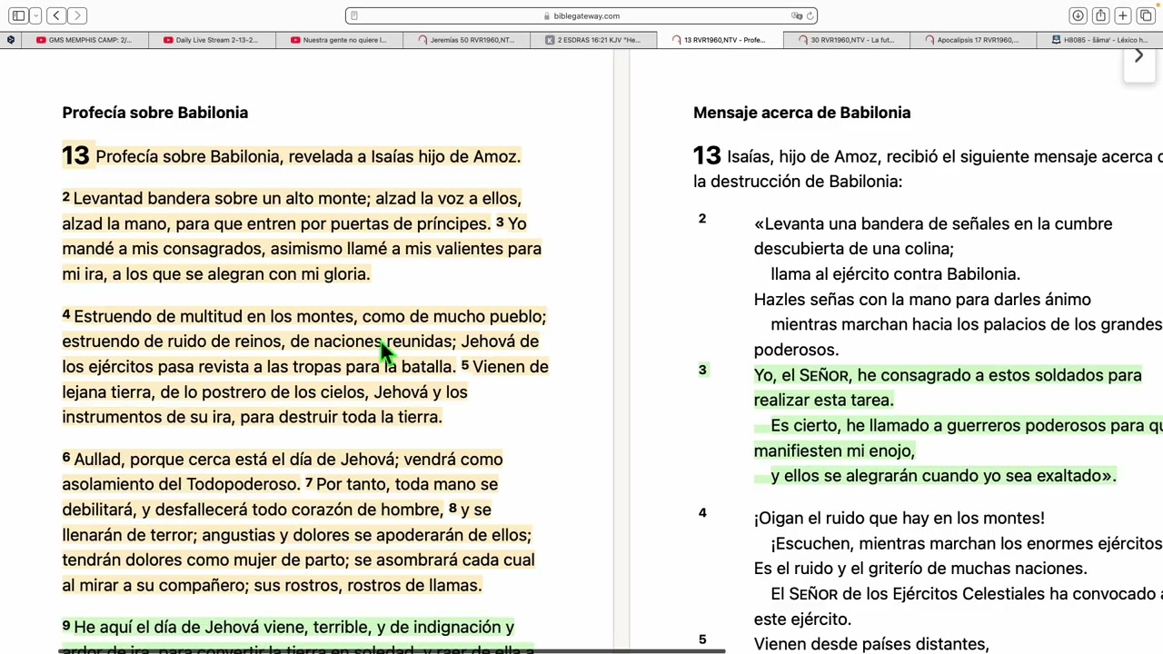Click the line 'llama al ejército contra Babilonia.'
The height and width of the screenshot is (654, 1163).
click(x=895, y=274)
